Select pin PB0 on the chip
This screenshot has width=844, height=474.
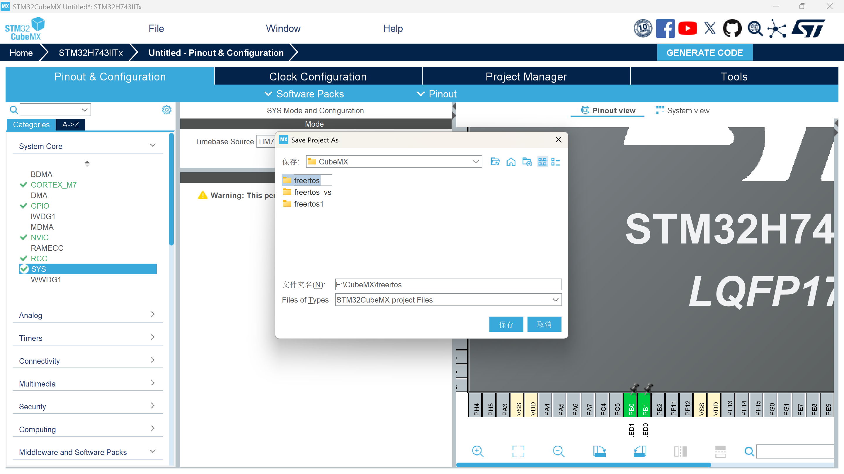tap(630, 405)
